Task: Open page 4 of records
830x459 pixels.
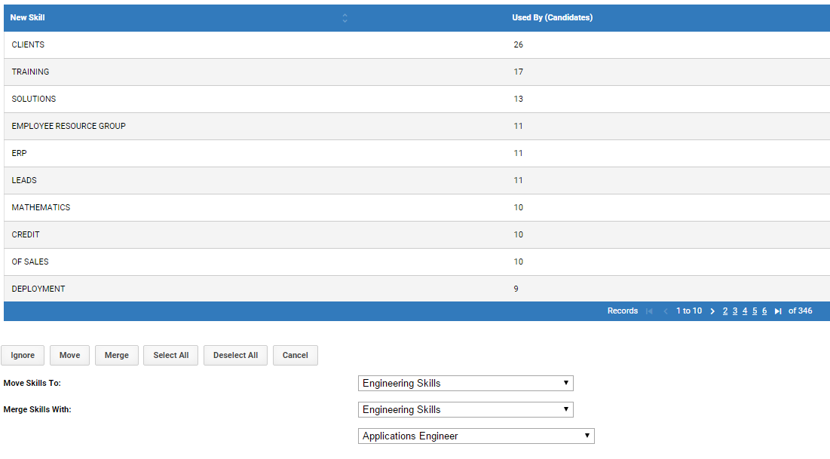Action: coord(745,311)
